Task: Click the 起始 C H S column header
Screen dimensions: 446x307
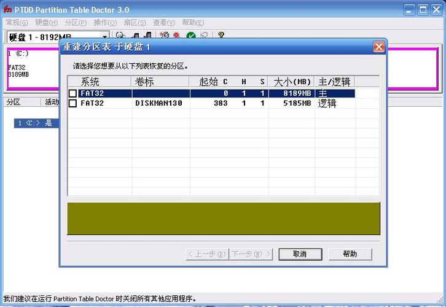Action: pyautogui.click(x=229, y=82)
